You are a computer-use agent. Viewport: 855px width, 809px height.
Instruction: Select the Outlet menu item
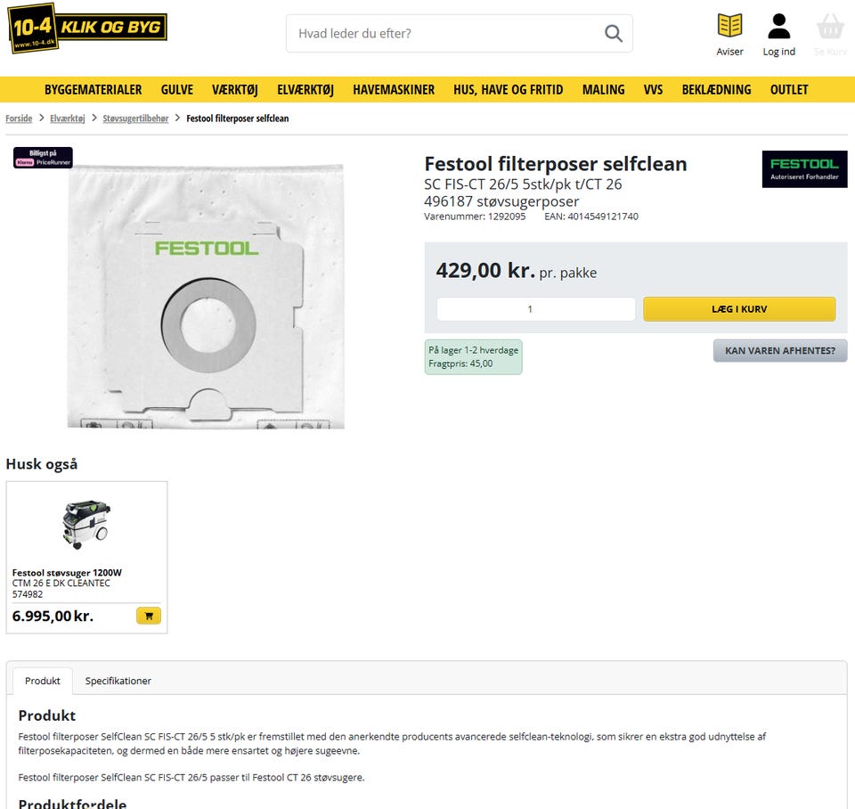tap(789, 90)
